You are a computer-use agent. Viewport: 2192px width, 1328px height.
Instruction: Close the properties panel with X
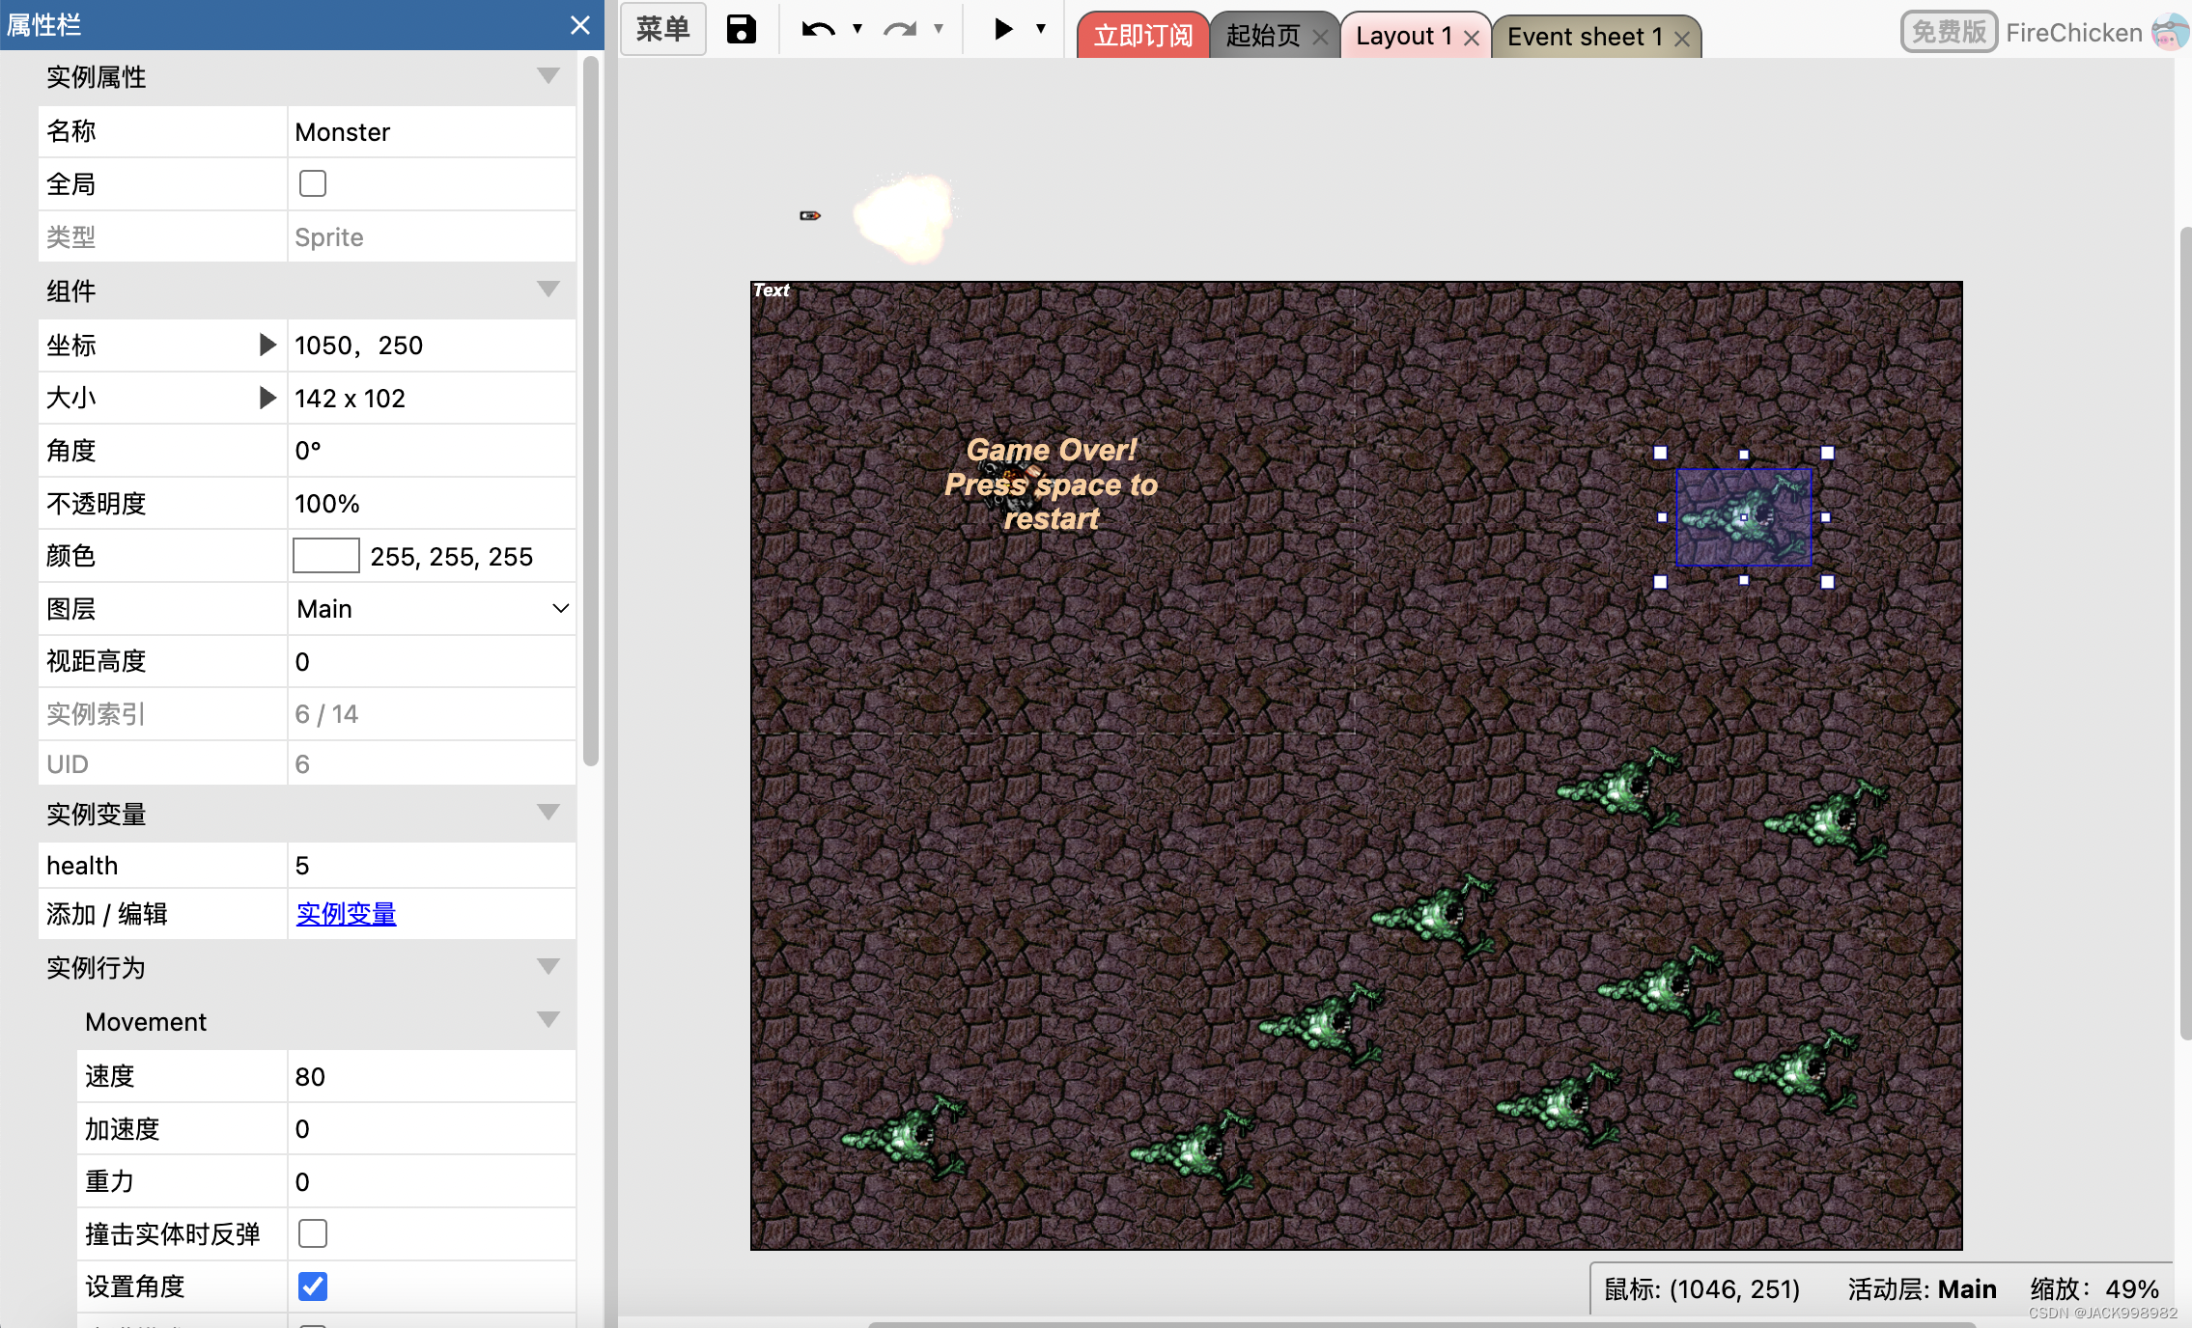click(x=579, y=25)
